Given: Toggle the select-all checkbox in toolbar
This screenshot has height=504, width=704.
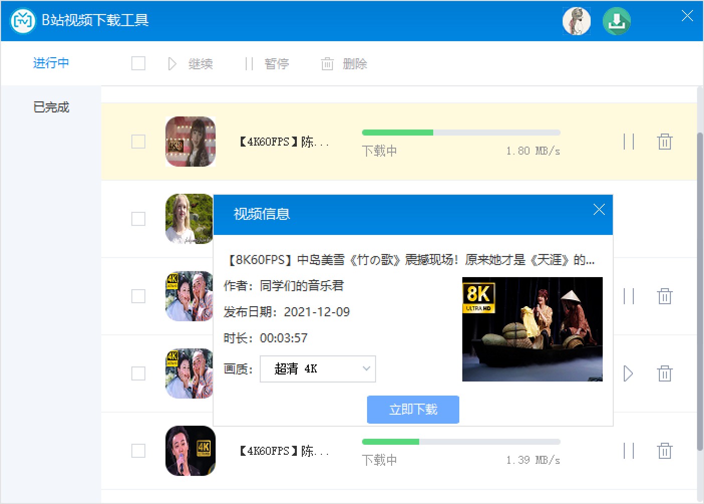Looking at the screenshot, I should tap(138, 63).
